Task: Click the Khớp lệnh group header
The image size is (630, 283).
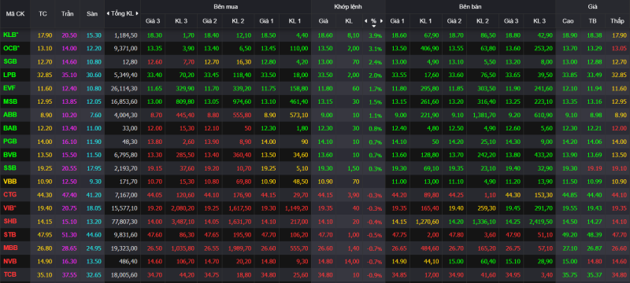Action: (348, 7)
